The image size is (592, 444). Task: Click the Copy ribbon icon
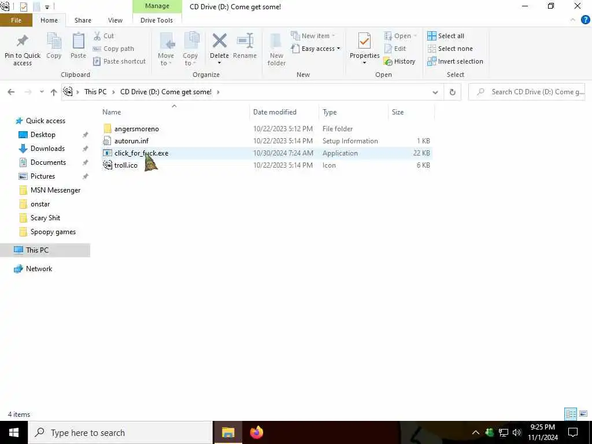pos(54,40)
